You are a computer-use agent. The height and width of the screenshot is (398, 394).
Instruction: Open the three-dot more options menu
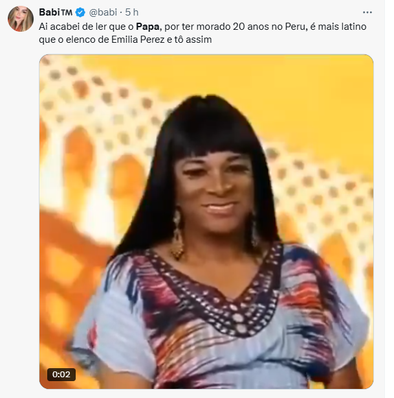[x=367, y=12]
